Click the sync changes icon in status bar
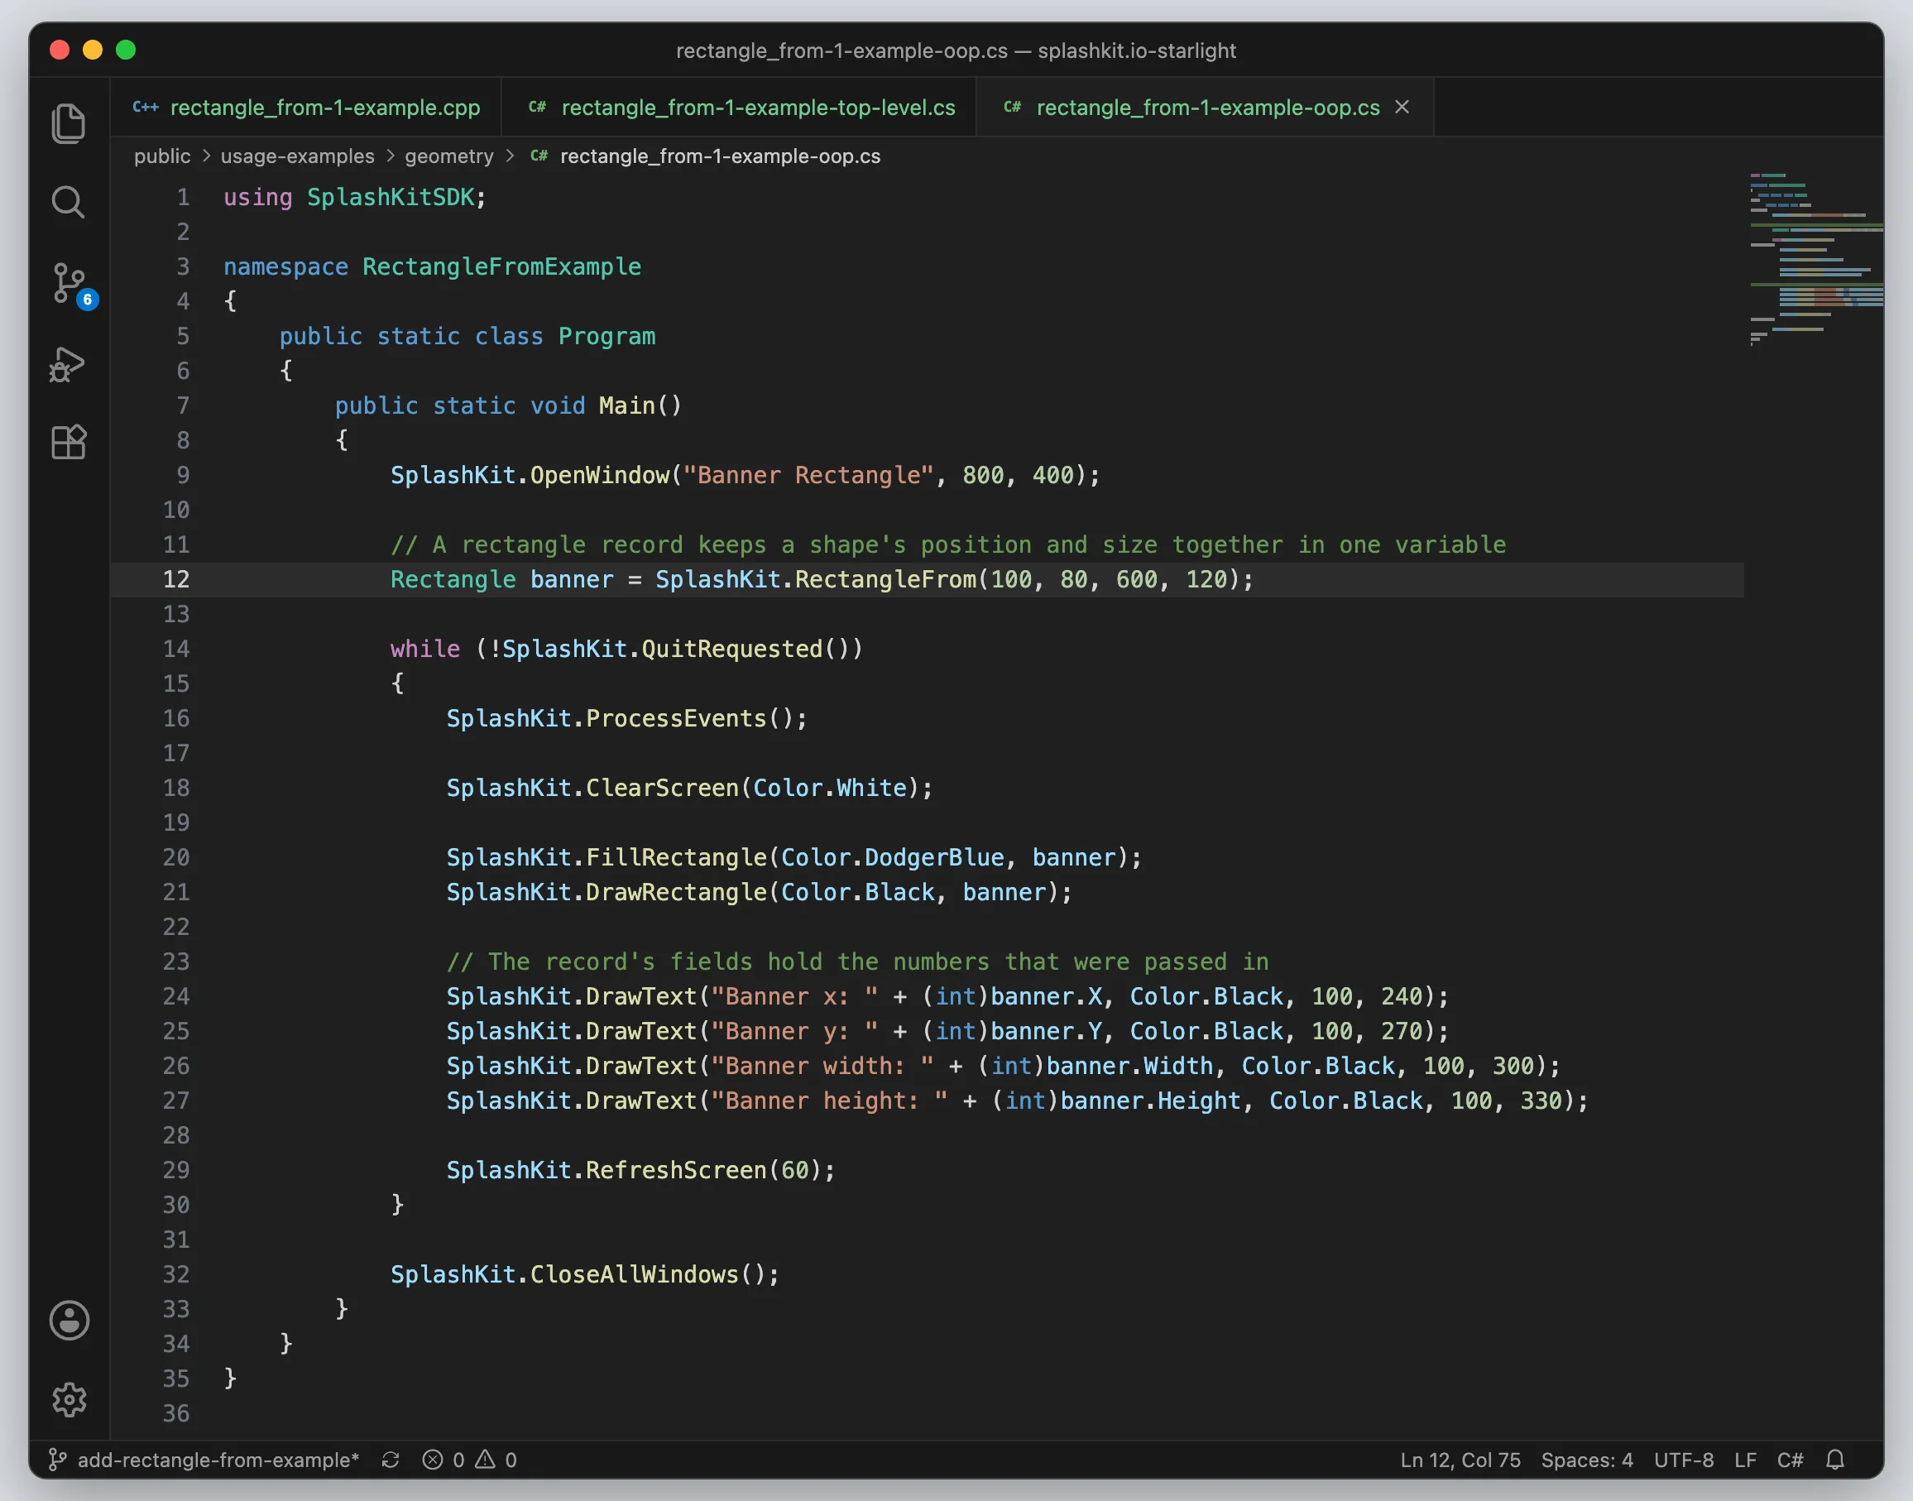Viewport: 1913px width, 1501px height. pos(391,1460)
